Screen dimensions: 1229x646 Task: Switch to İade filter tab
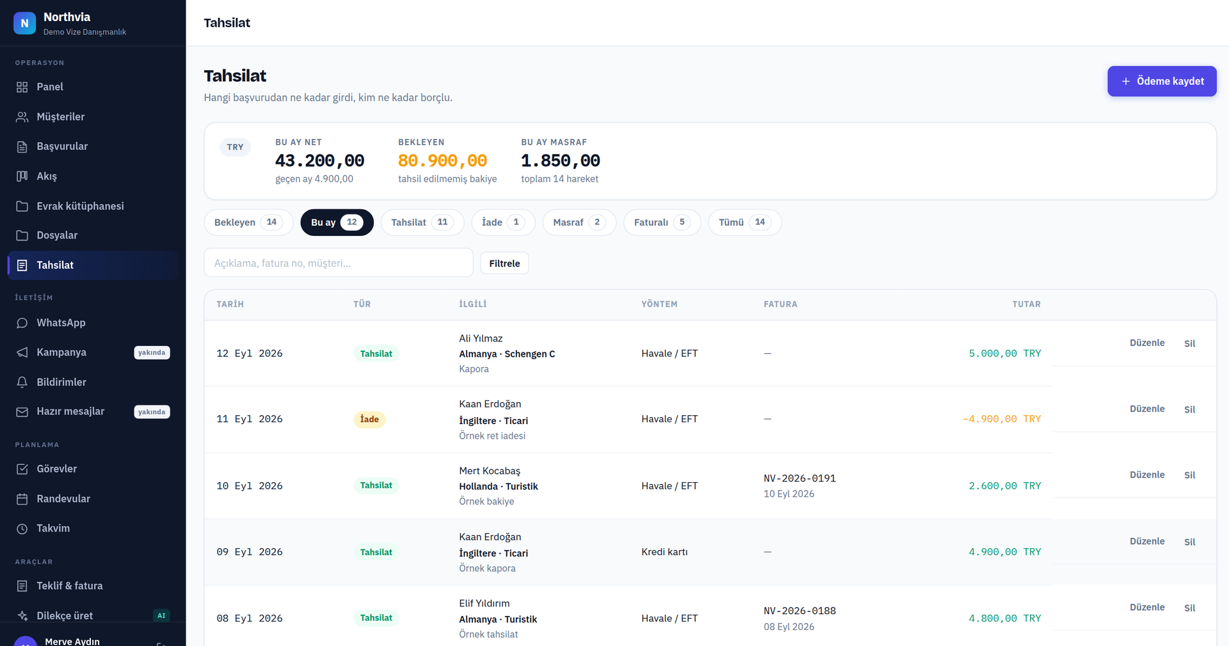(x=503, y=223)
